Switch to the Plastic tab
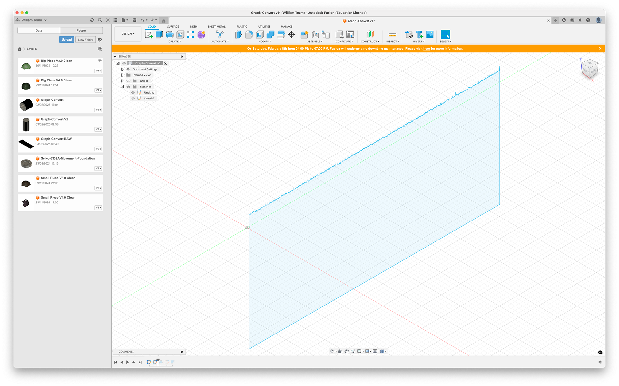This screenshot has height=386, width=619. [x=242, y=27]
